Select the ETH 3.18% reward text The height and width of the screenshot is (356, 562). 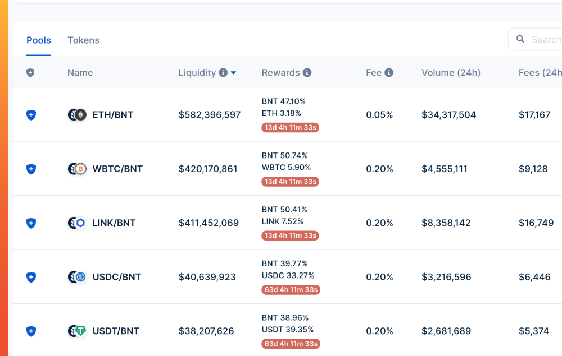point(282,113)
